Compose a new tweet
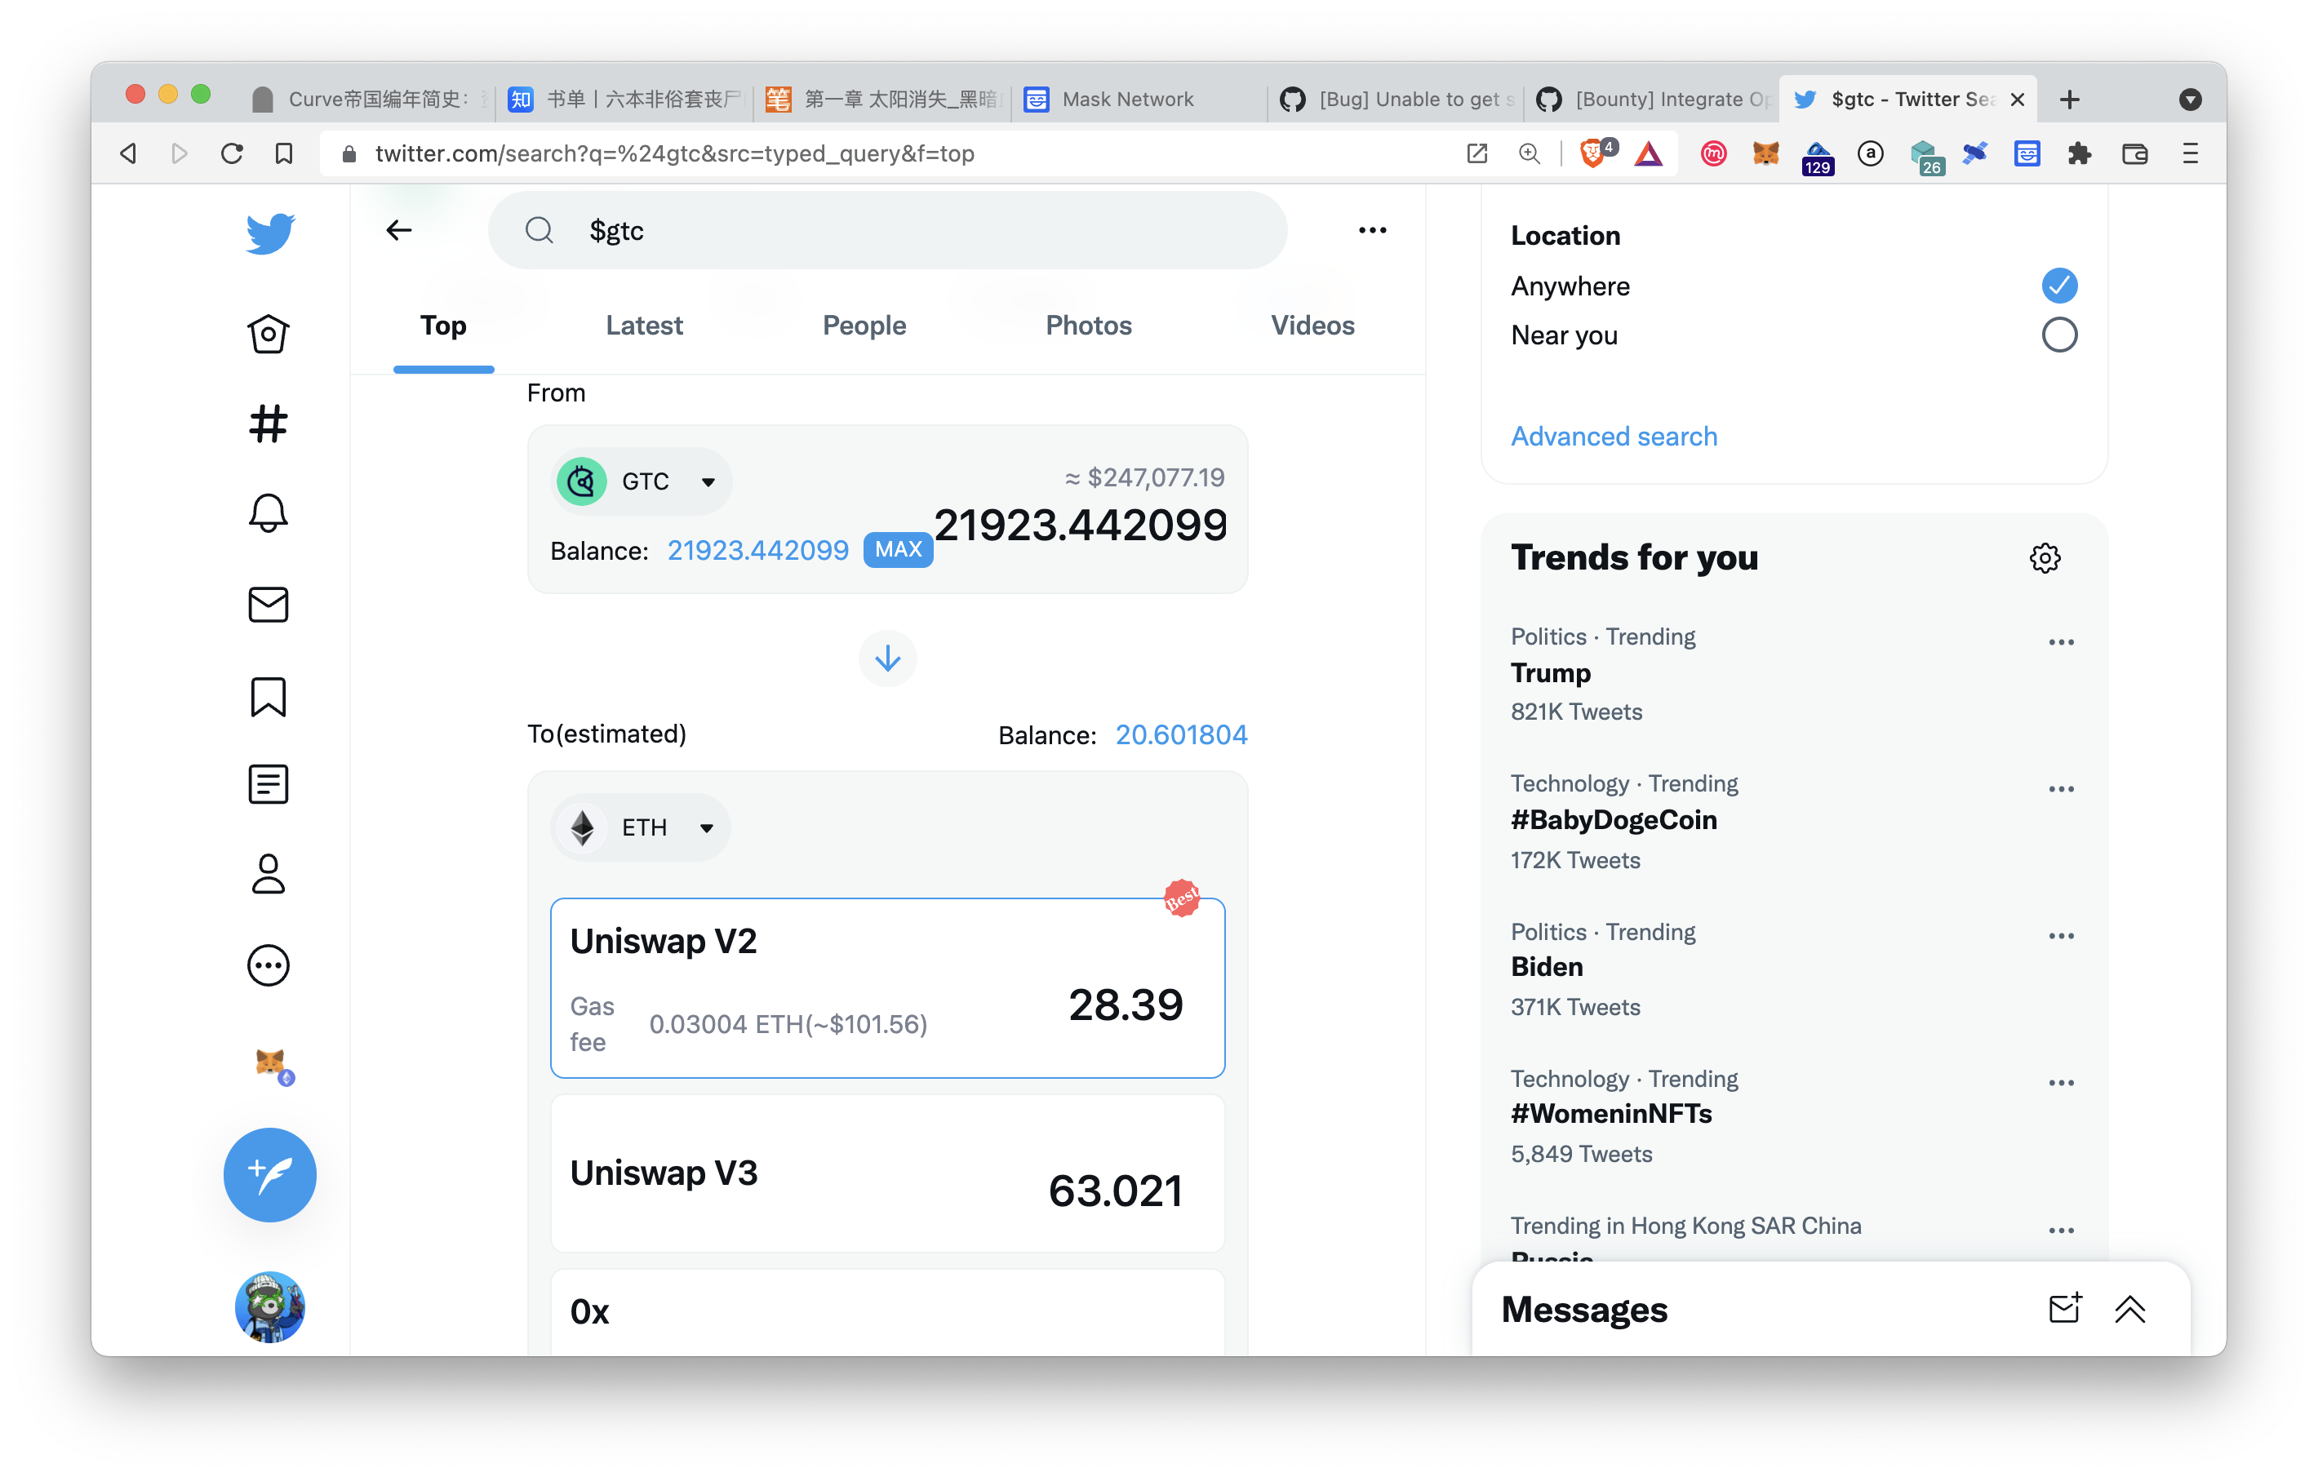 tap(269, 1175)
